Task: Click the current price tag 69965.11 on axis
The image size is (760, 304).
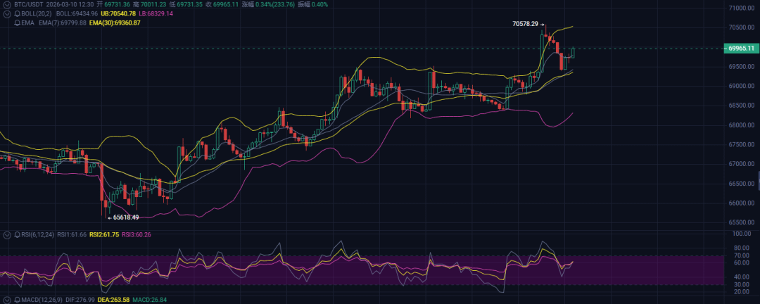Action: pos(741,49)
